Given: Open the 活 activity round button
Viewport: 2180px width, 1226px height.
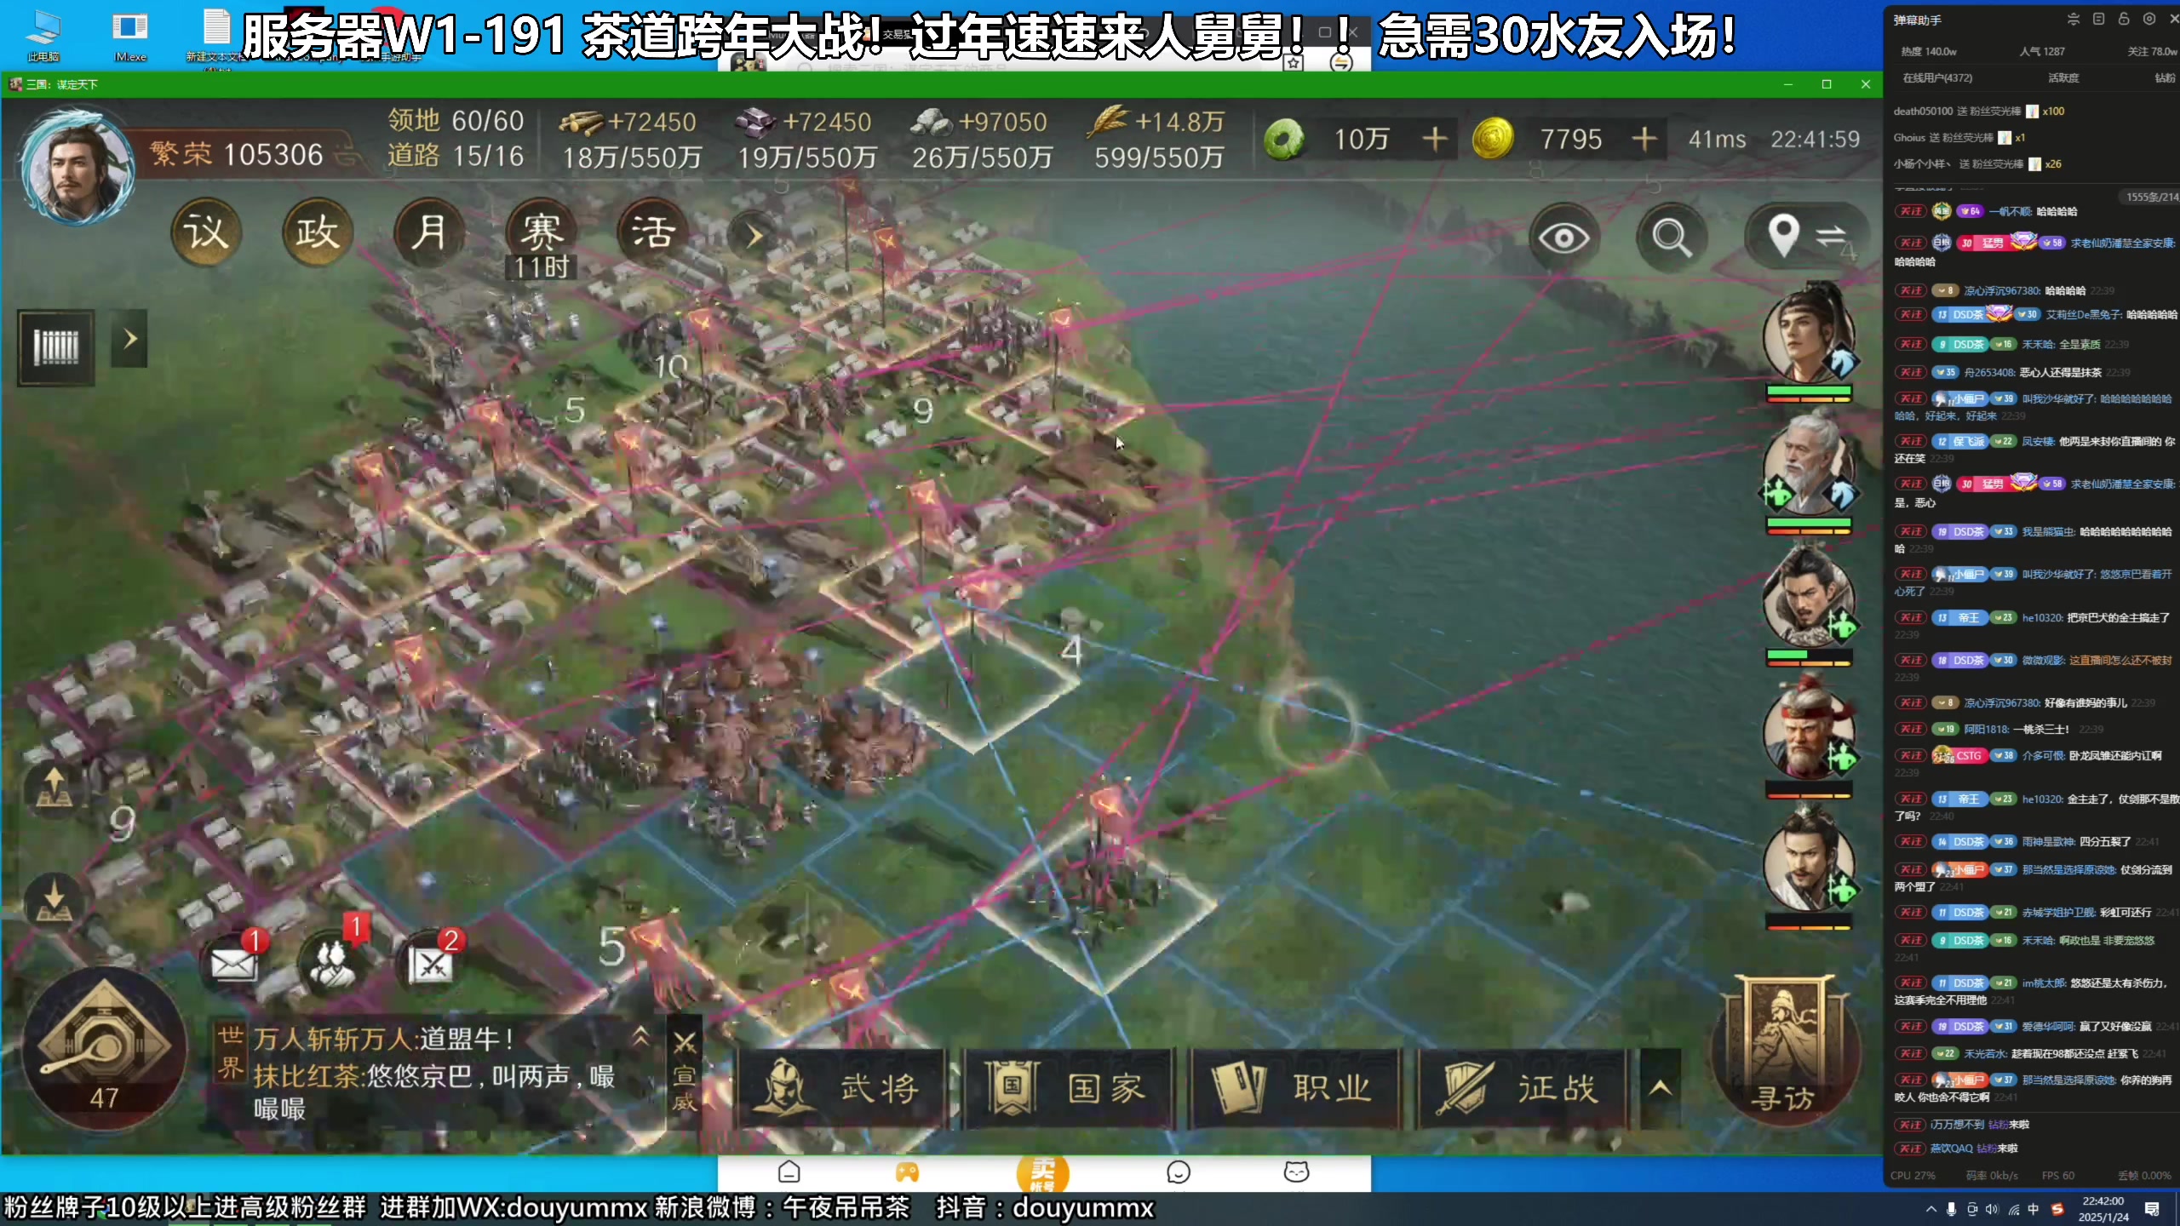Looking at the screenshot, I should [652, 232].
